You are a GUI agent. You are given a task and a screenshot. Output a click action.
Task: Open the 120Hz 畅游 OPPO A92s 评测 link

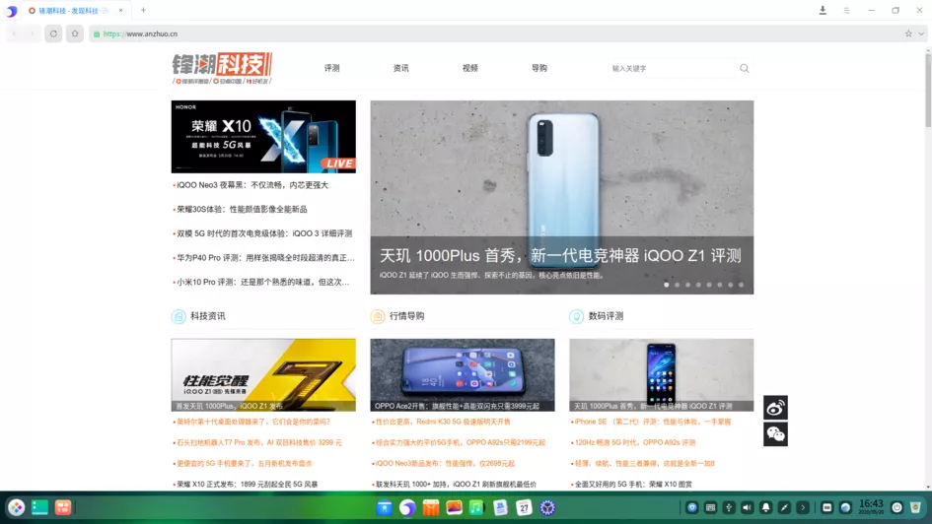[x=634, y=442]
